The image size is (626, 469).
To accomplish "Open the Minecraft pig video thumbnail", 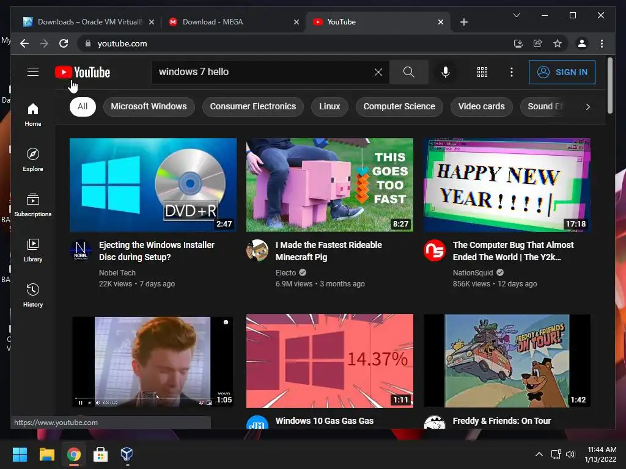I will 330,185.
